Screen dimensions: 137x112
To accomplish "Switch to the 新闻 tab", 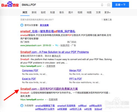I will pyautogui.click(x=34, y=12).
